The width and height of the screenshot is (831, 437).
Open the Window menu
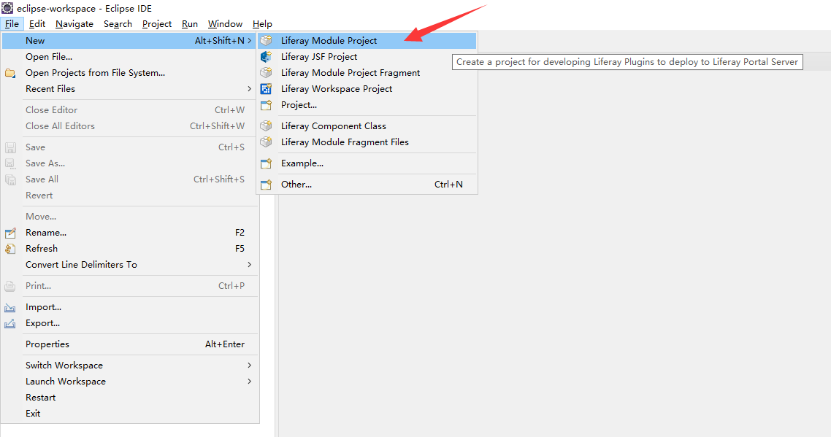pos(225,24)
